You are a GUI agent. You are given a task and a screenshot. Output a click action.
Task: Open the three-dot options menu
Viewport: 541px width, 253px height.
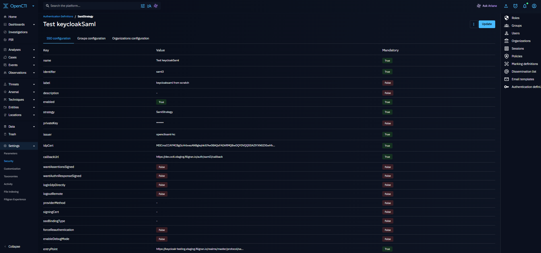click(474, 24)
